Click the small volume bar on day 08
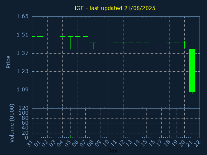Viewport: 207px width, 155px height. (x=93, y=136)
